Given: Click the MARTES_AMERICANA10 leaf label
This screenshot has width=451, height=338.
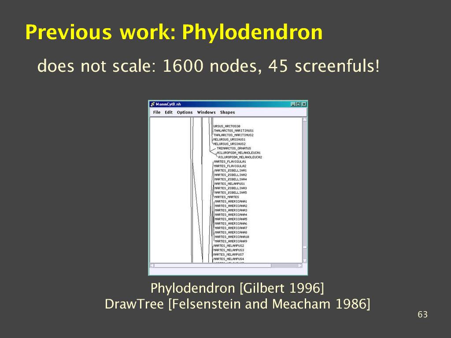Looking at the screenshot, I should 232,237.
